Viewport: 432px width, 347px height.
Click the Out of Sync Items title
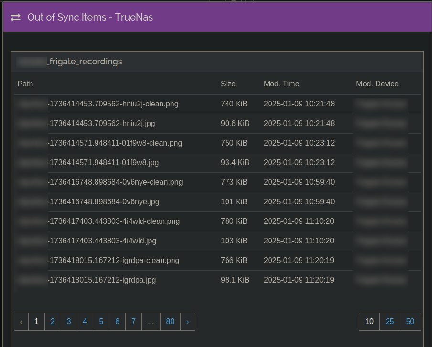[90, 17]
